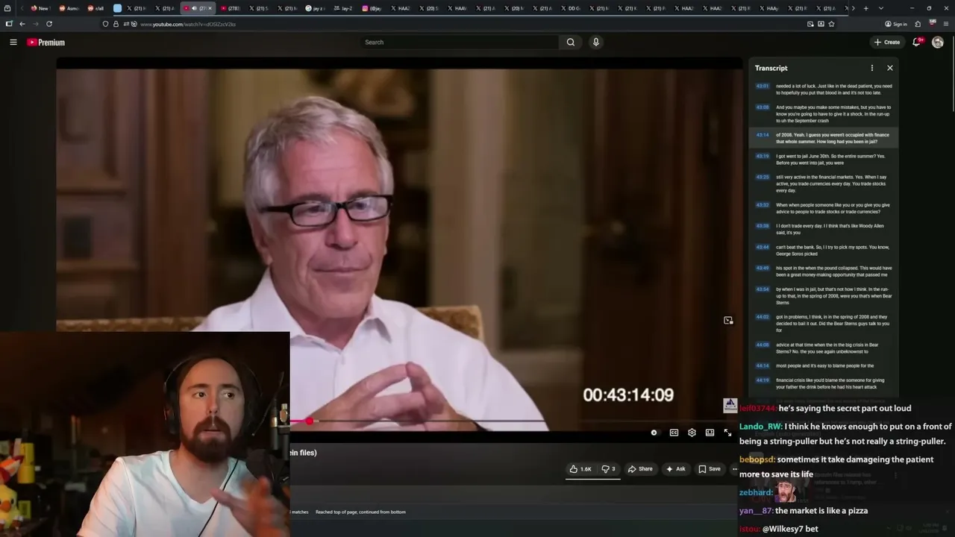The height and width of the screenshot is (537, 955).
Task: Go back in the browser
Action: (22, 24)
